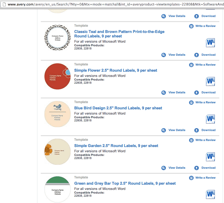Click review icon for Simple Garden labels
Screen dimensions: 224x203
191,140
